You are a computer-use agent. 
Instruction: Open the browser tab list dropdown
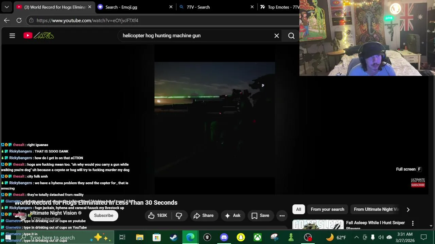click(x=7, y=7)
